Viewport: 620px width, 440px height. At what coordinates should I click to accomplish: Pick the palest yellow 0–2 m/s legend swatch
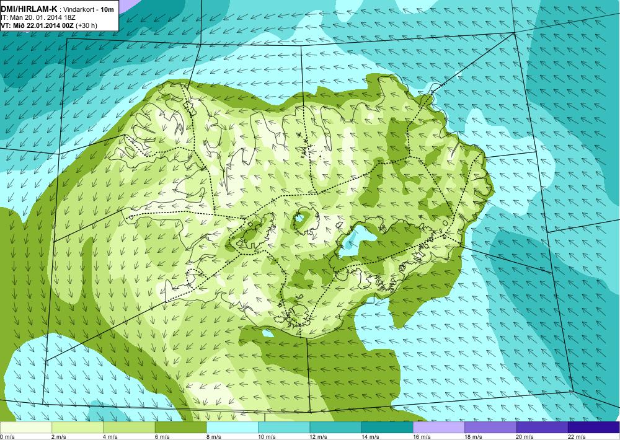(x=26, y=428)
